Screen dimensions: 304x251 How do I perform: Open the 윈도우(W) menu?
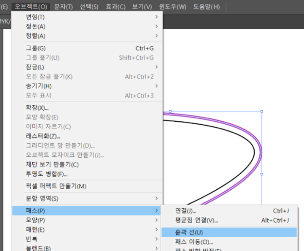click(172, 7)
